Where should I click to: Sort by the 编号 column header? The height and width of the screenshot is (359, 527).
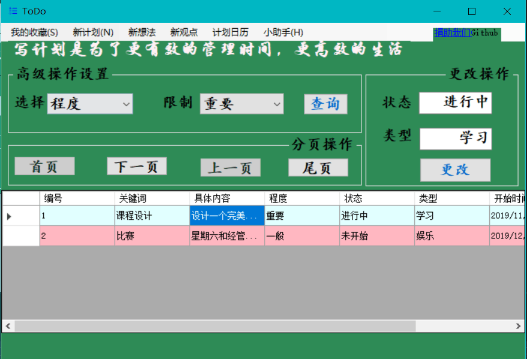point(77,198)
